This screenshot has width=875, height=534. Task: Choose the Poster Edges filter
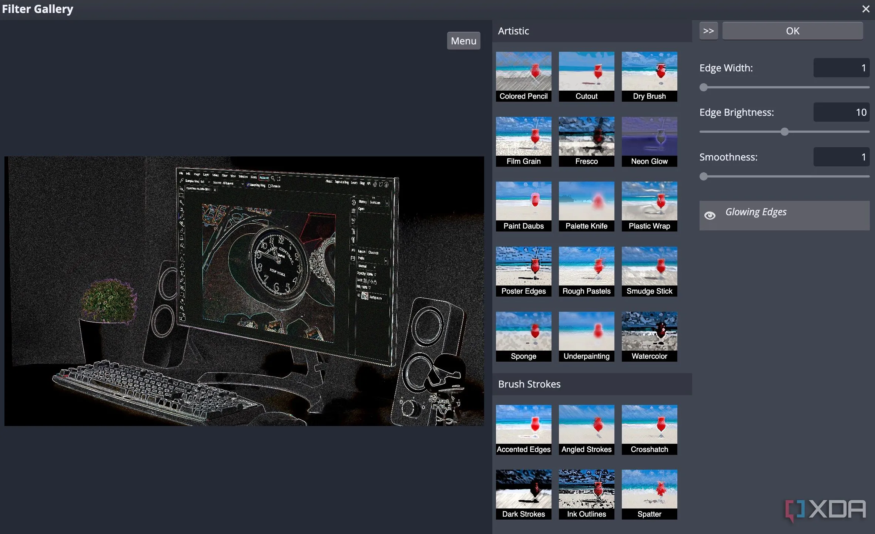click(523, 271)
